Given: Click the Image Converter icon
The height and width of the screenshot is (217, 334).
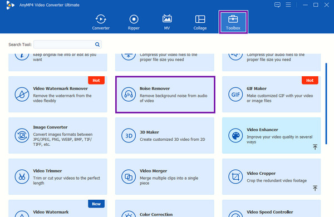Looking at the screenshot, I should (22, 135).
